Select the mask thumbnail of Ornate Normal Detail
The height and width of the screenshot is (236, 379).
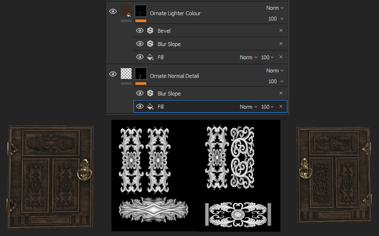[140, 74]
